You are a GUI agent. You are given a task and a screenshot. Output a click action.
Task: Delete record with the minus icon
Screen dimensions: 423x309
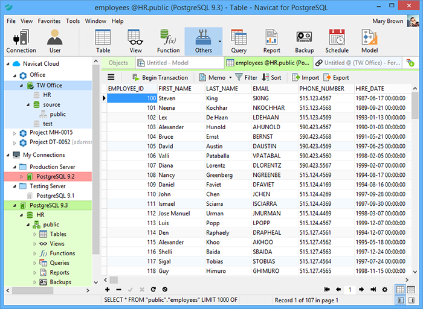118,290
